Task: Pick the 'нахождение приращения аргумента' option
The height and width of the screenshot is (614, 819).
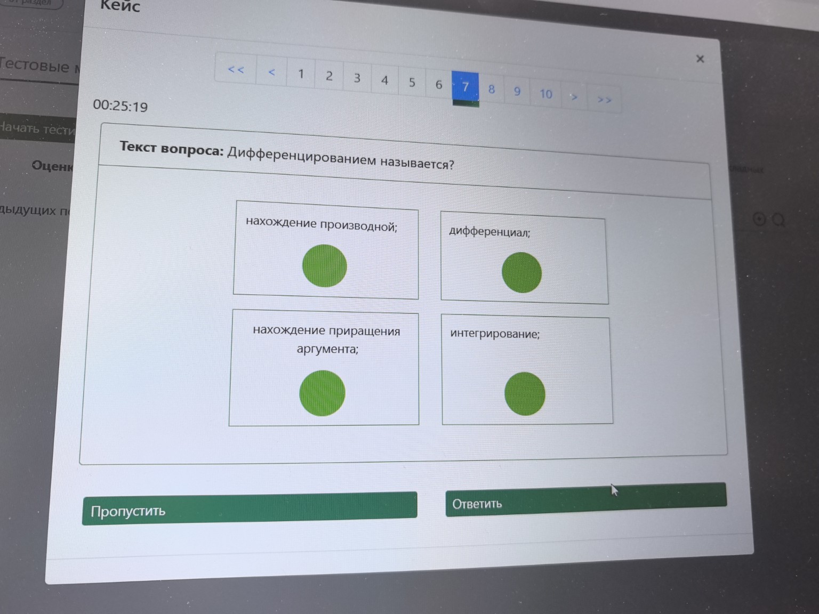Action: (x=322, y=393)
